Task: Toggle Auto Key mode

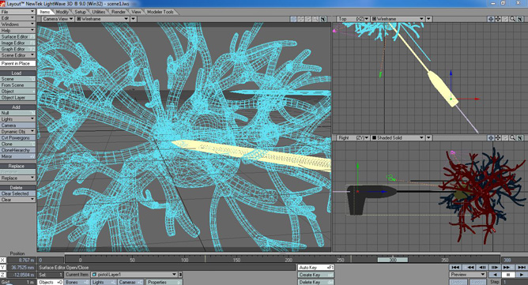Action: pyautogui.click(x=316, y=267)
